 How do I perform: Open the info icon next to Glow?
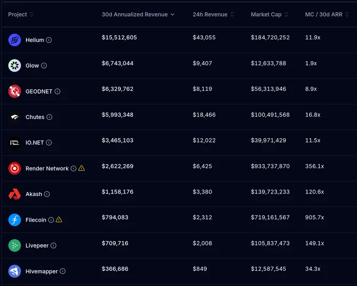(44, 66)
